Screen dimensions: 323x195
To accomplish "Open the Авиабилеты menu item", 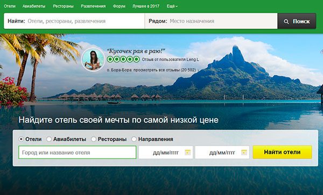I will click(x=34, y=6).
